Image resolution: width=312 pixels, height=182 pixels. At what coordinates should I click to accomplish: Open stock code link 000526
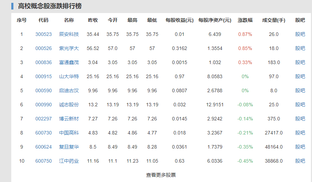coord(43,48)
